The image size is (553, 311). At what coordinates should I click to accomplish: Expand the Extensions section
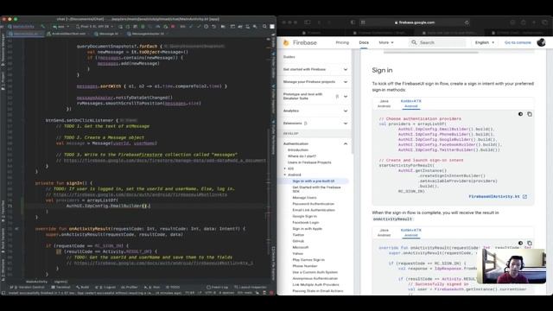pos(315,124)
